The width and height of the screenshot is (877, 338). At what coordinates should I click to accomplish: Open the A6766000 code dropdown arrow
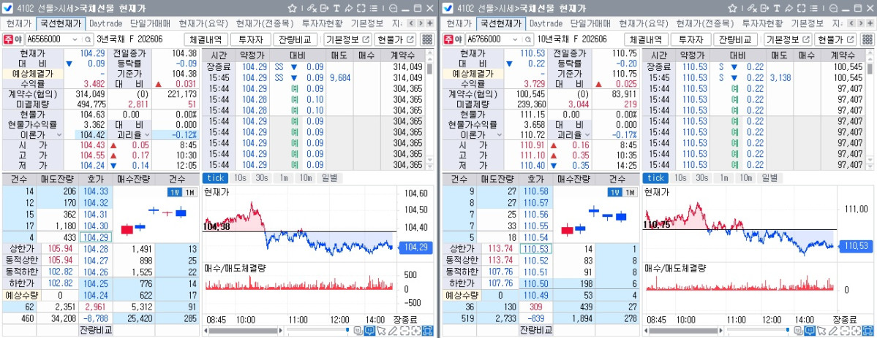pos(514,39)
